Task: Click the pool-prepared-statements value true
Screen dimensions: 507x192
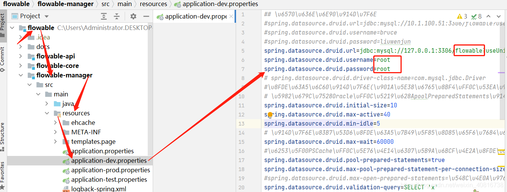Action: tap(438, 160)
